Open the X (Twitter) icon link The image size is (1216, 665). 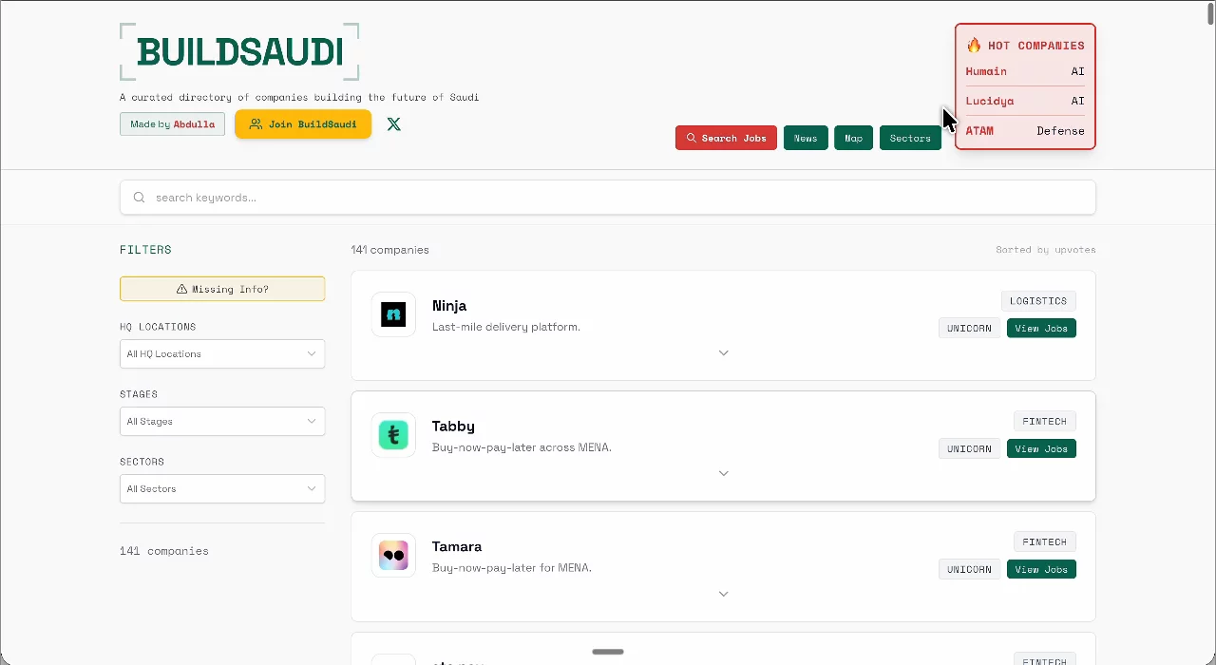[394, 123]
